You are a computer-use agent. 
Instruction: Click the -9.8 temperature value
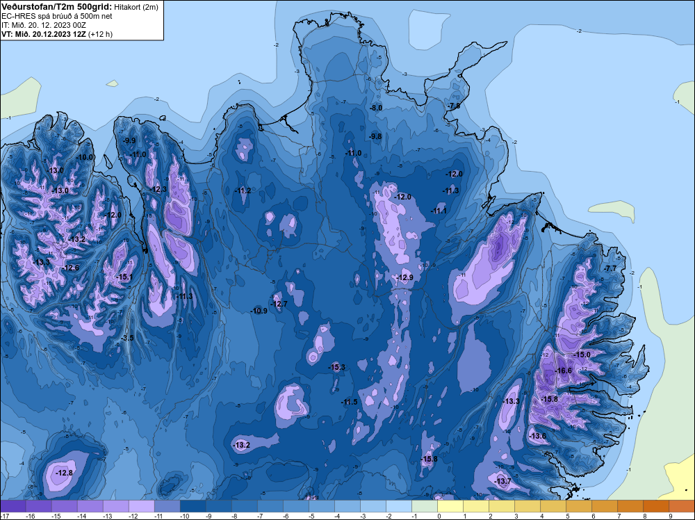[x=375, y=136]
